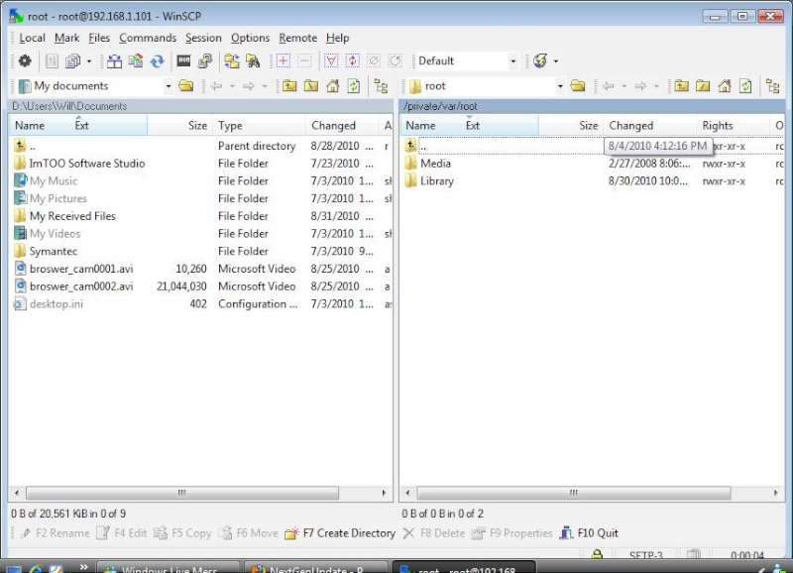Expand the remote back history dropdown arrow

pyautogui.click(x=624, y=86)
